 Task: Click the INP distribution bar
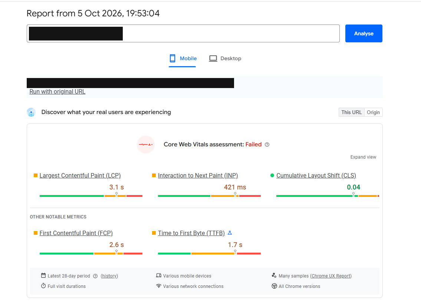click(210, 196)
